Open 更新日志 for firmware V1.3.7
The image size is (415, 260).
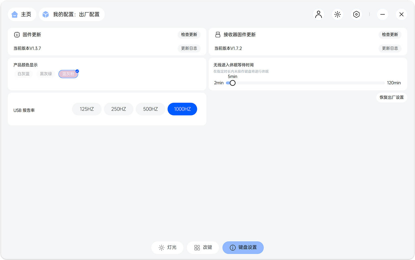click(189, 48)
